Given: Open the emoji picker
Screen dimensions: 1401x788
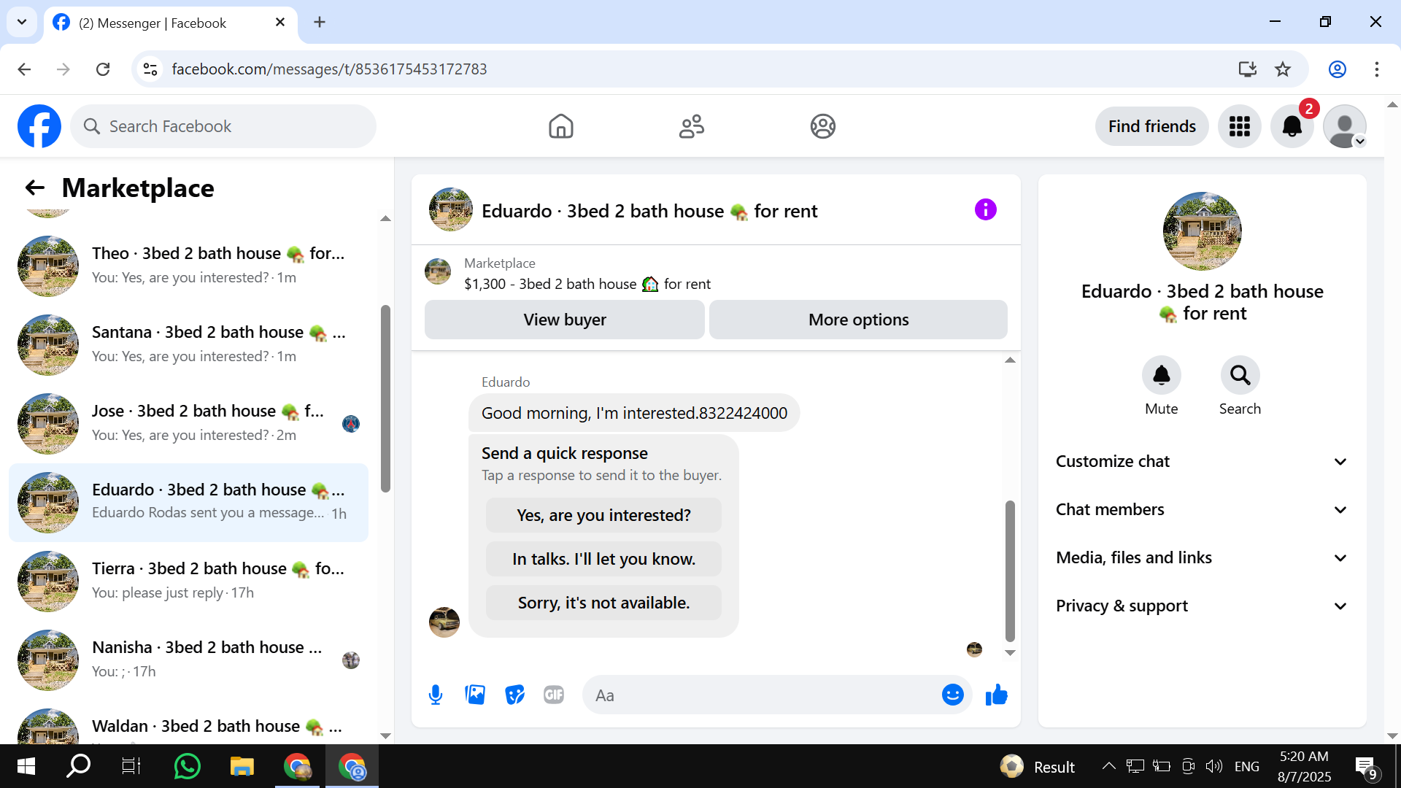Looking at the screenshot, I should (x=953, y=695).
